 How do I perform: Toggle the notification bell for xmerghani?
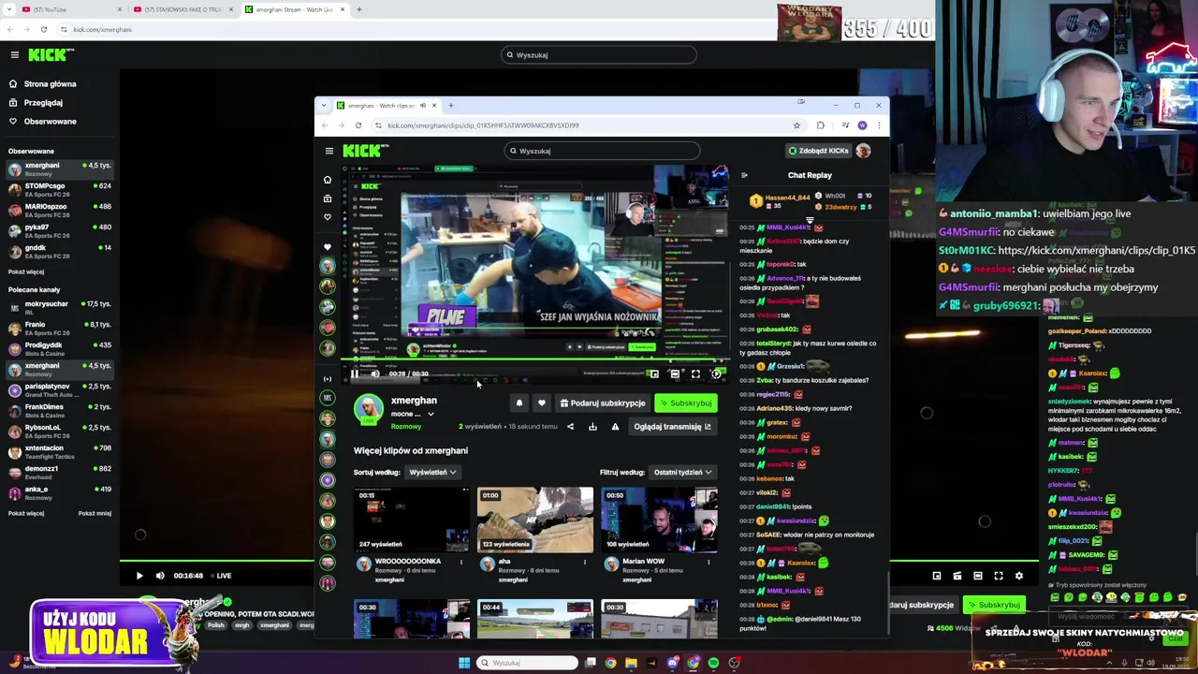(519, 403)
